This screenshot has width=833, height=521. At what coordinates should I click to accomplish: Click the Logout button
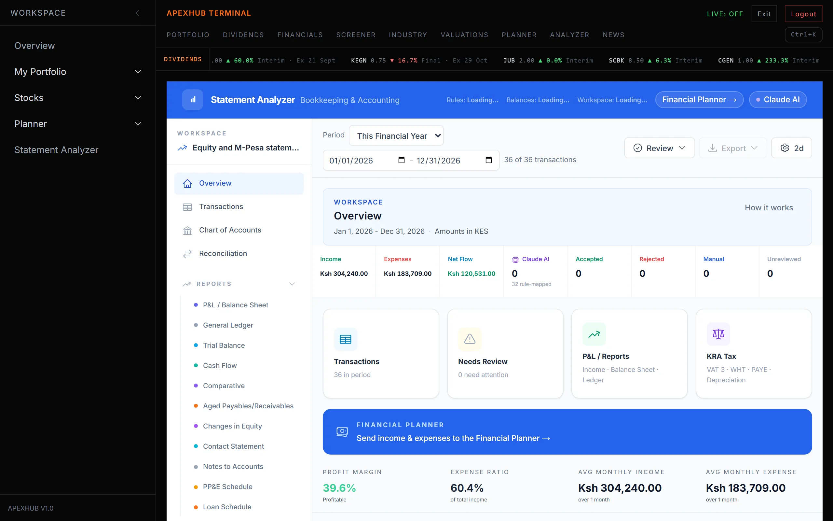click(x=803, y=14)
